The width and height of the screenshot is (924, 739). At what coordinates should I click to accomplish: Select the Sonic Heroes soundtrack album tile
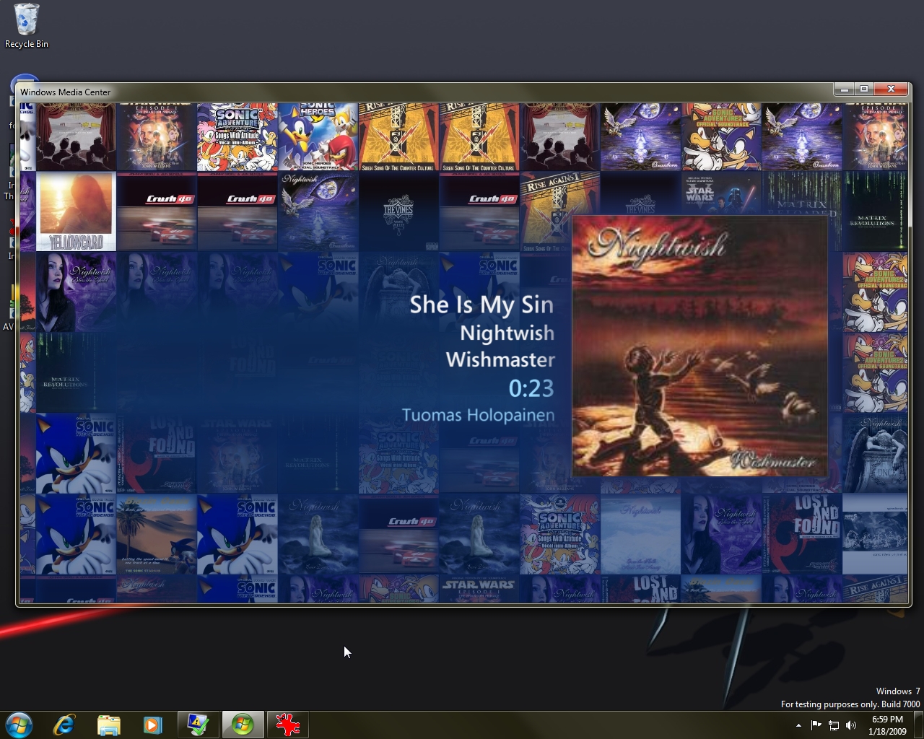pos(318,136)
